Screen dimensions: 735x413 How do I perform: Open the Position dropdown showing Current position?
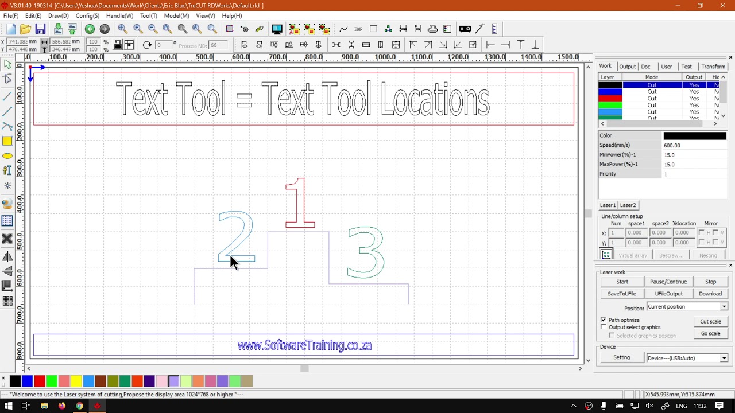tap(687, 307)
